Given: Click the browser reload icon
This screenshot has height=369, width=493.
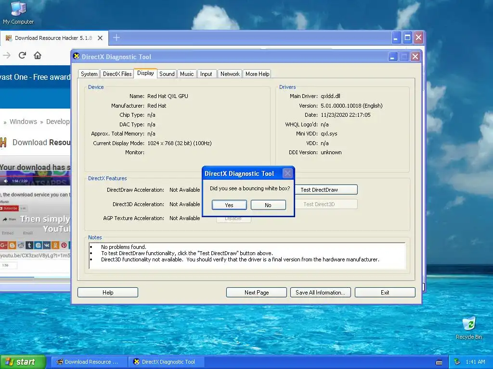Looking at the screenshot, I should click(x=22, y=56).
